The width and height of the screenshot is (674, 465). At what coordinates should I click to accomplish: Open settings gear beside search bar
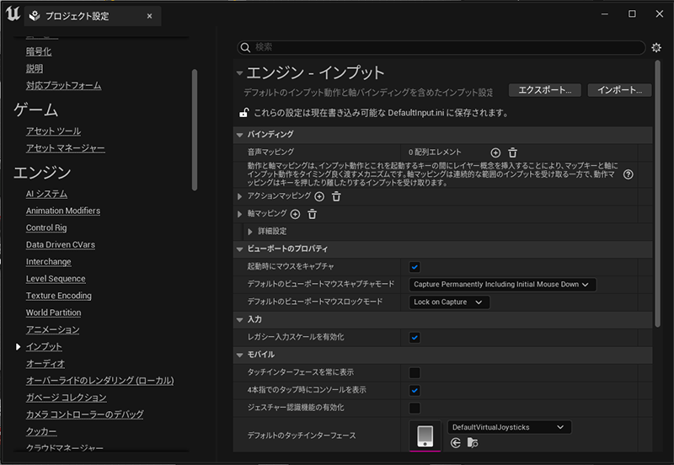tap(656, 48)
